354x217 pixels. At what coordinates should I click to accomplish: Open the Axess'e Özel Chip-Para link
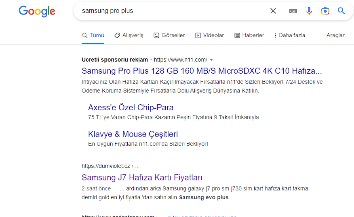[131, 107]
